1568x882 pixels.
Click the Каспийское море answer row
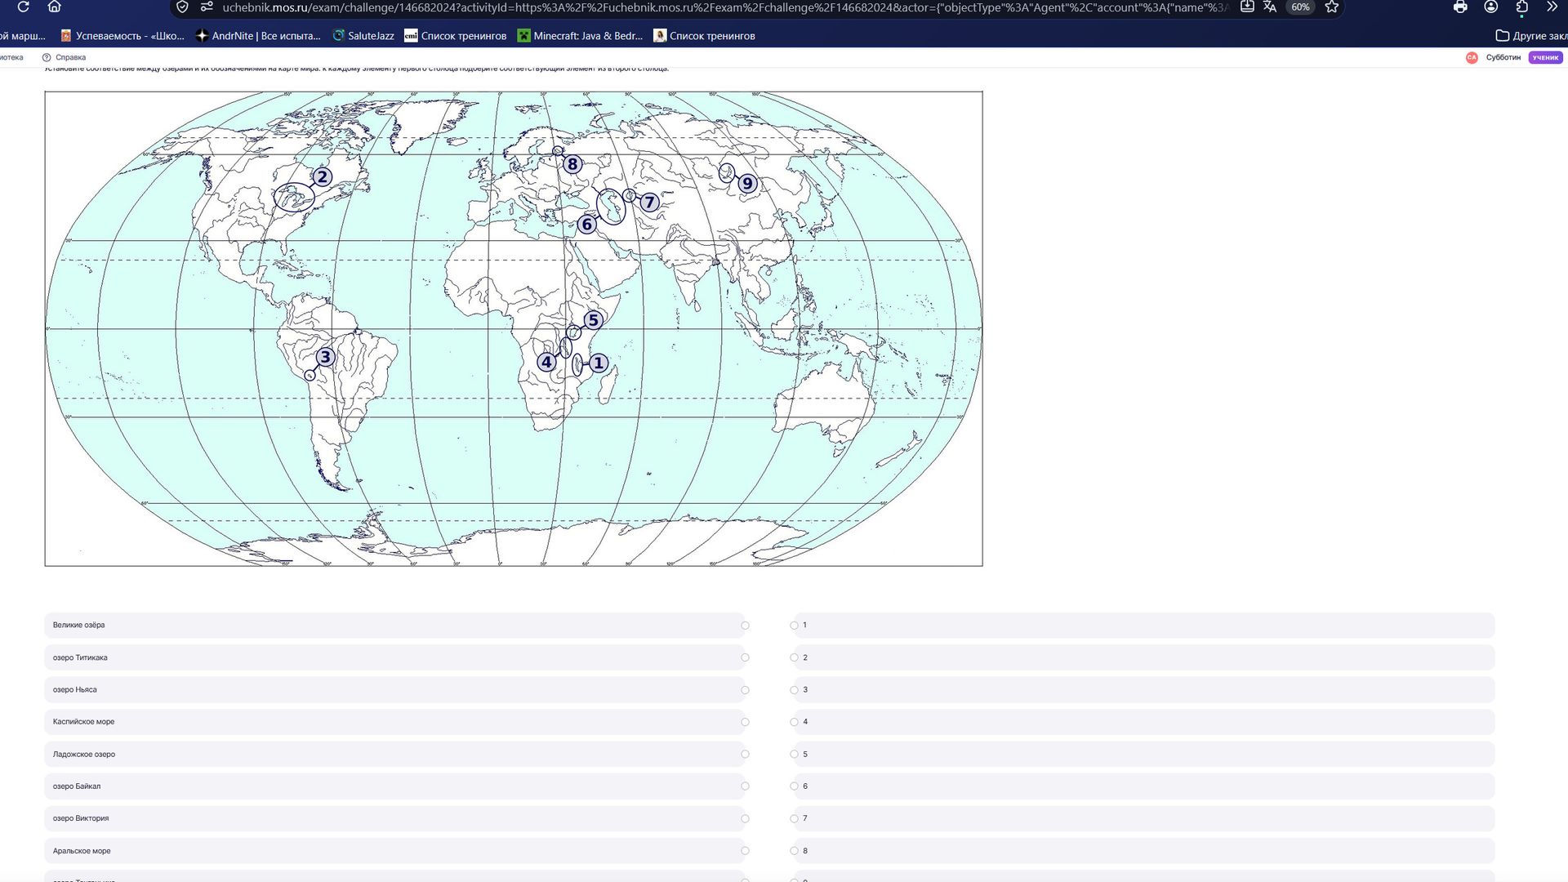point(395,722)
